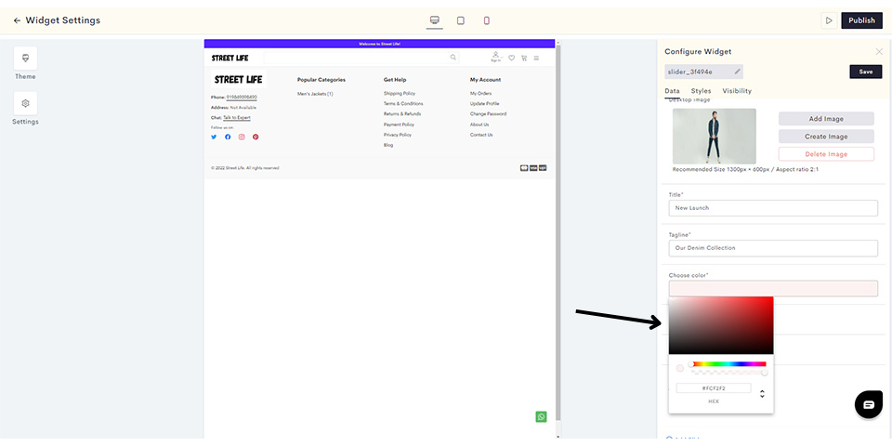Click the Create Image button
This screenshot has height=446, width=892.
pos(826,137)
